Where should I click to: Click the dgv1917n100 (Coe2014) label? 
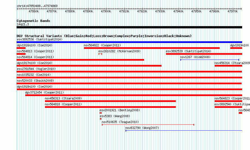[35, 63]
